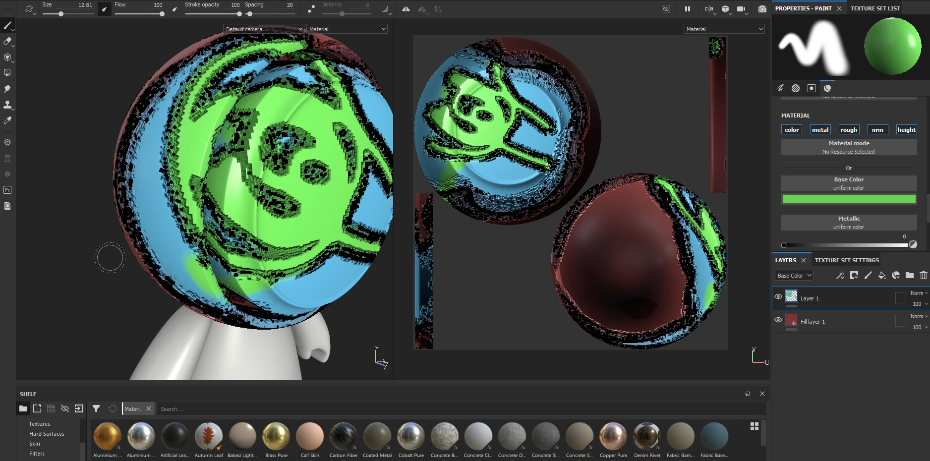Open the brush preset picker dropdown
This screenshot has width=930, height=461.
pyautogui.click(x=30, y=9)
